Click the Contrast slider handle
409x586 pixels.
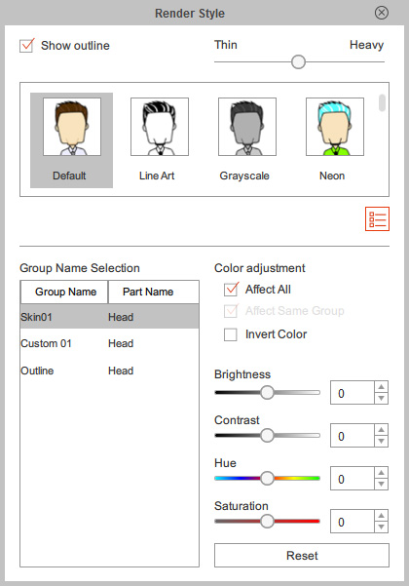pos(267,436)
